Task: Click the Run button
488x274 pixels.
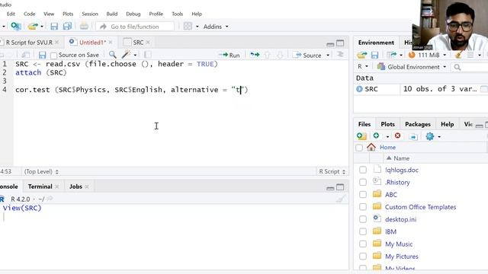Action: (x=230, y=55)
